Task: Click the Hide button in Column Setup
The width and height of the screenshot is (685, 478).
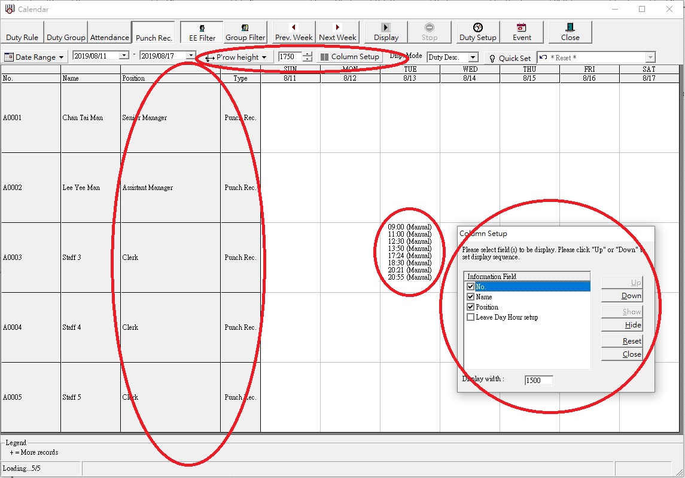Action: point(622,325)
